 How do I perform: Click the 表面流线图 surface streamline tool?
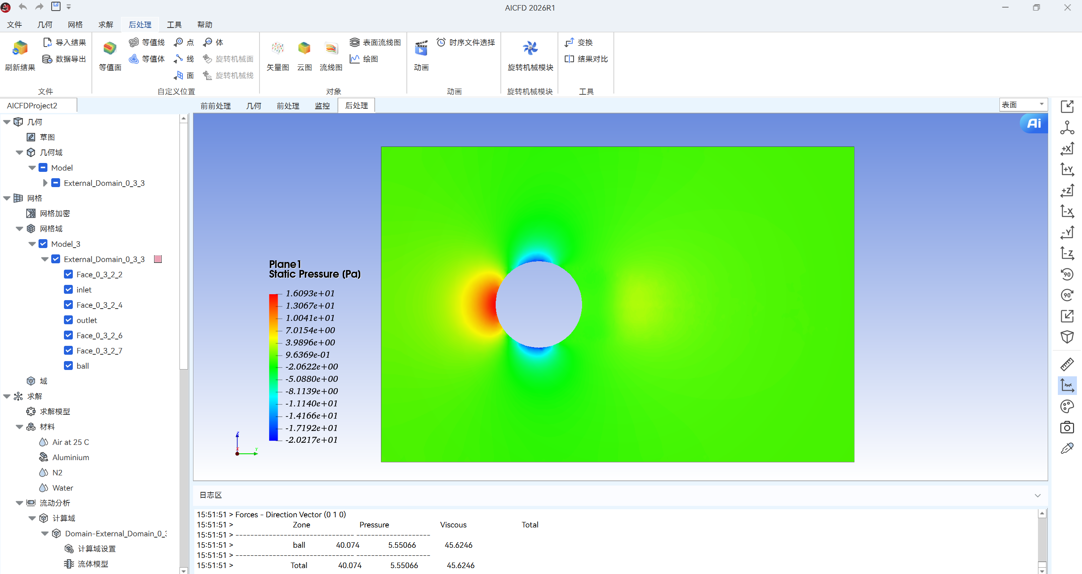click(375, 42)
